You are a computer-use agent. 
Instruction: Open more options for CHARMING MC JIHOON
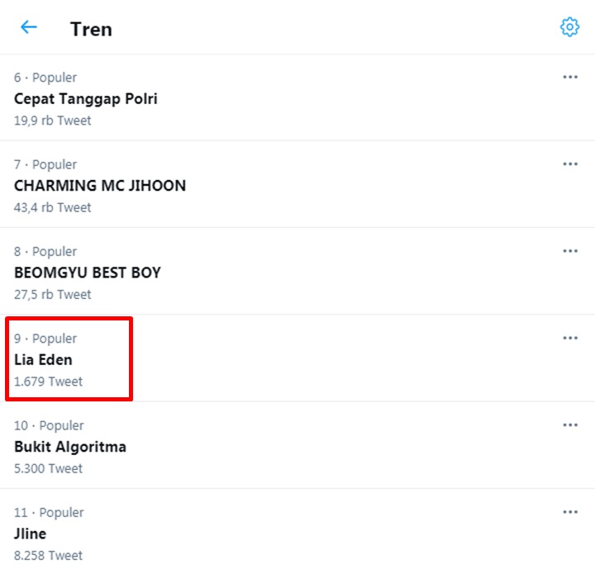(569, 164)
